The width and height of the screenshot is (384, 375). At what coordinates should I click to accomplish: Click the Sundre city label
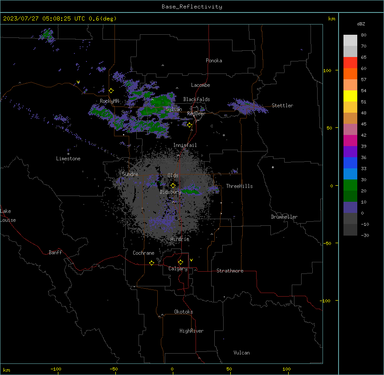pos(130,174)
